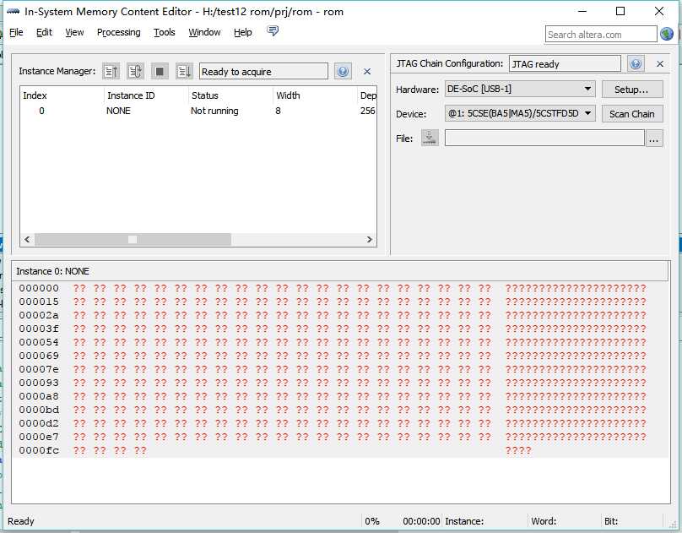The height and width of the screenshot is (533, 682).
Task: Maximize the Memory Content Editor window
Action: pos(620,11)
